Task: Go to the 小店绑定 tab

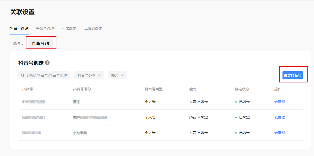Action: [x=69, y=28]
